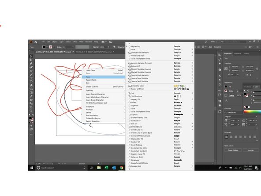This screenshot has height=196, width=261.
Task: Open the Character link in control bar
Action: [x=121, y=47]
